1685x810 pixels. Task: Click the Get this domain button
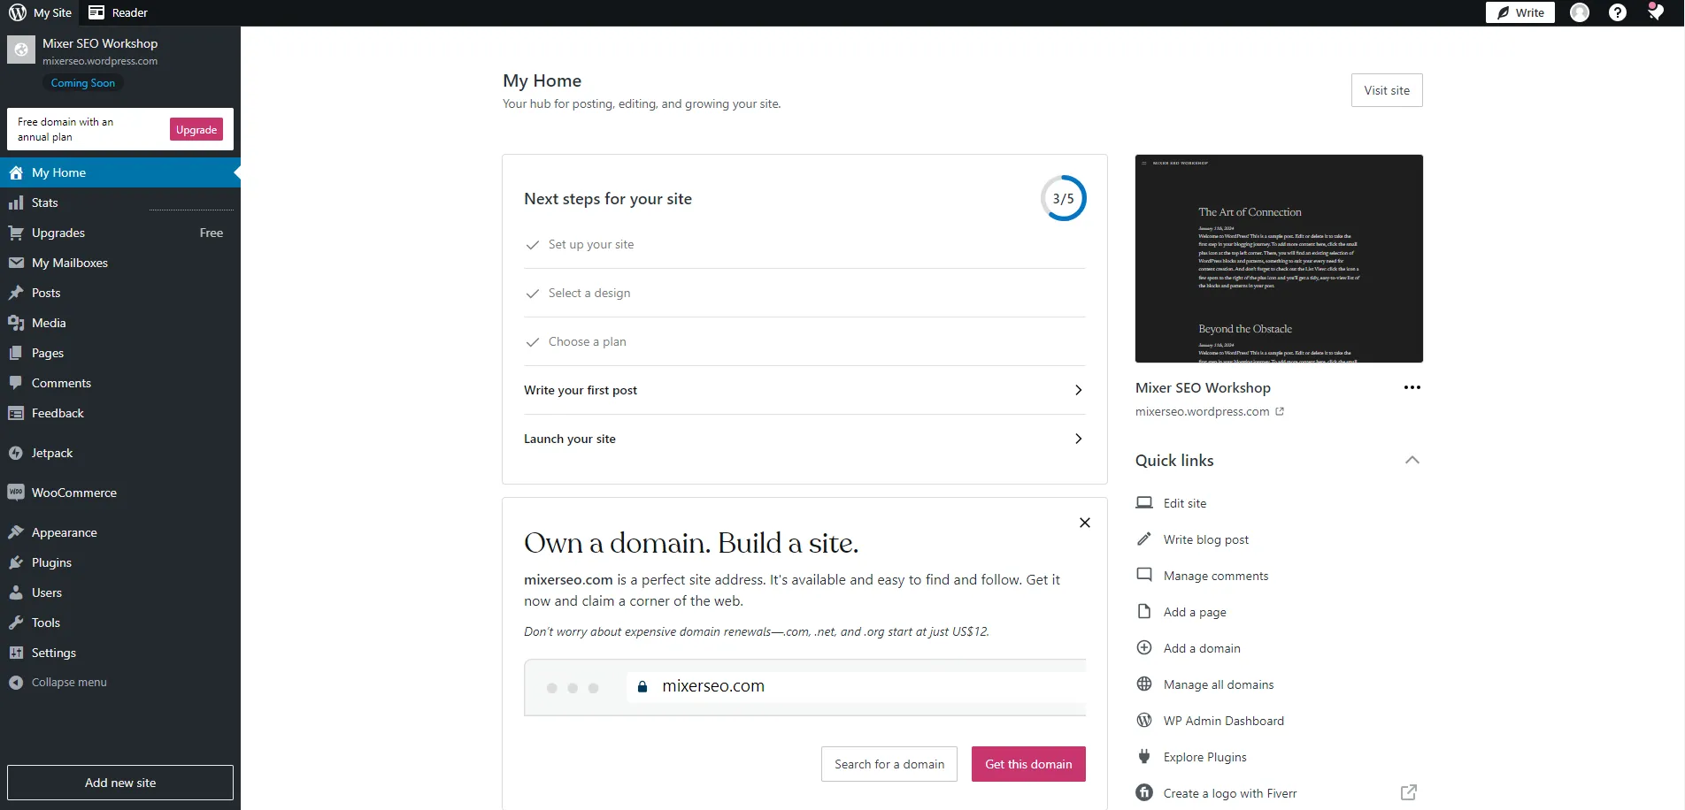tap(1028, 764)
